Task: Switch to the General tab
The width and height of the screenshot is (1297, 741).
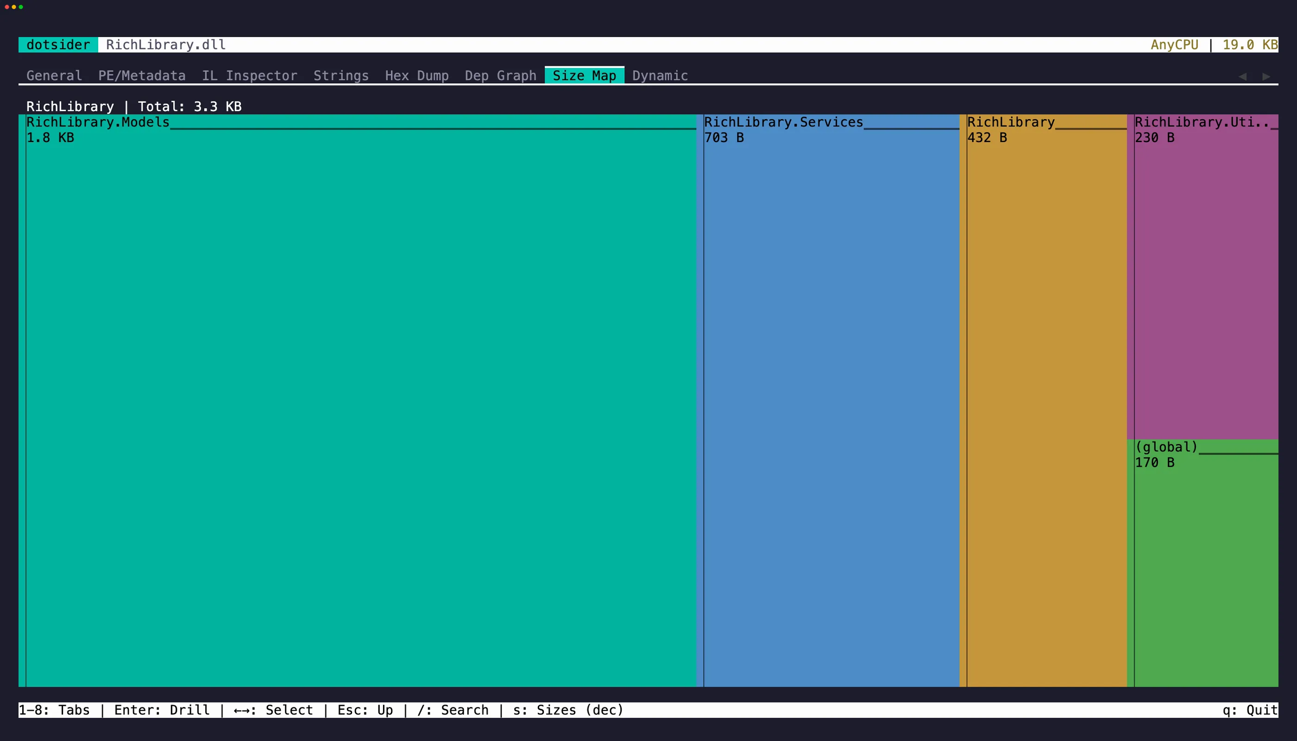Action: (54, 75)
